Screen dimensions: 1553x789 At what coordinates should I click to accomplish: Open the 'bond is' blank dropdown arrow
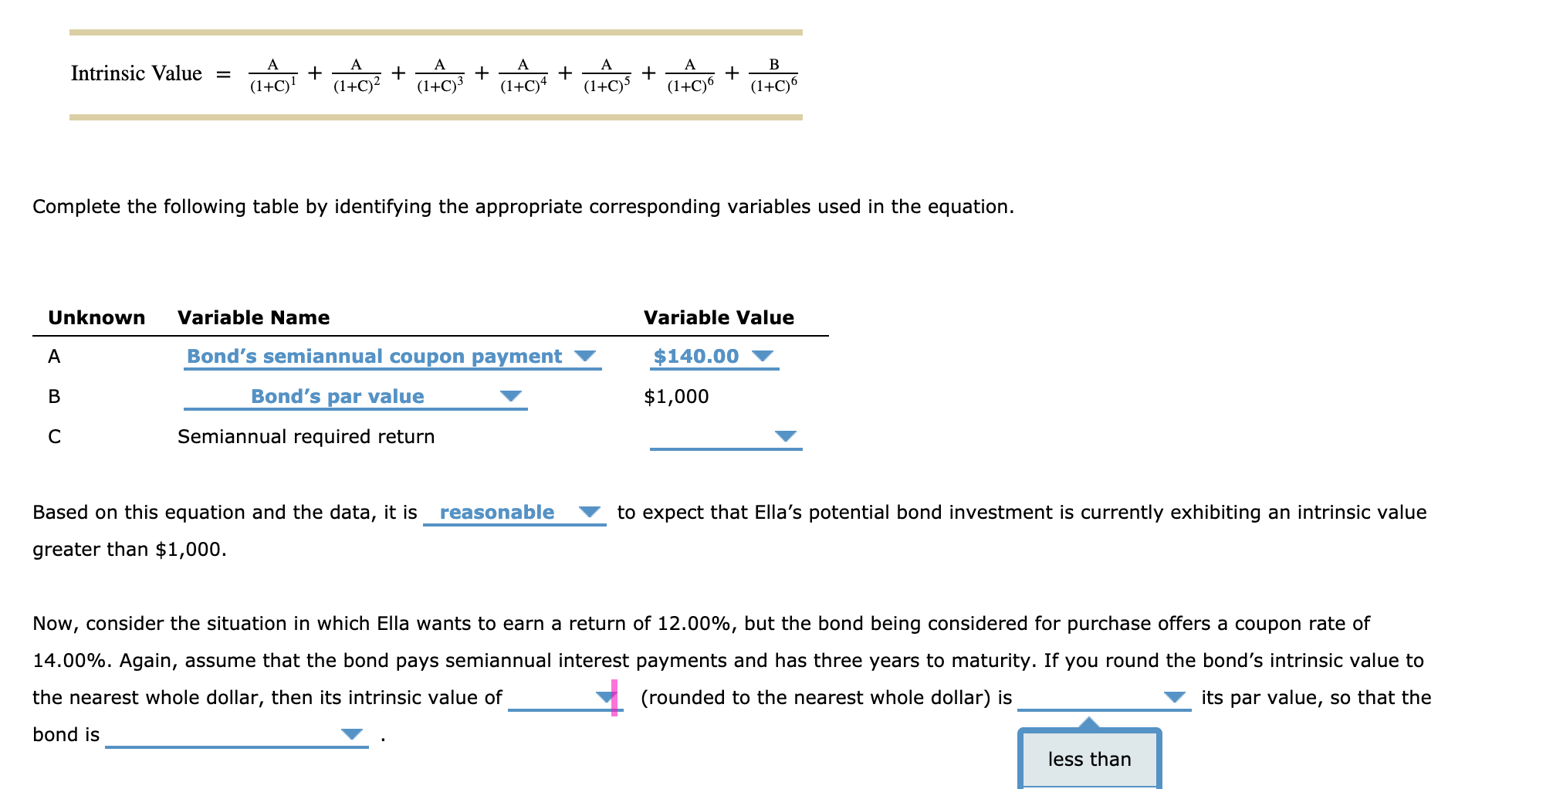[x=351, y=733]
